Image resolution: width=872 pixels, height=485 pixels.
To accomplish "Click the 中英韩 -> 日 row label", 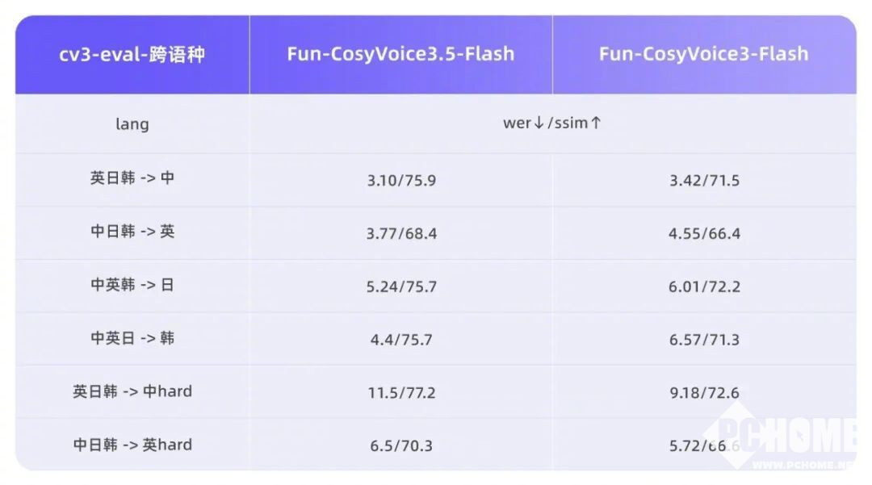I will point(132,285).
